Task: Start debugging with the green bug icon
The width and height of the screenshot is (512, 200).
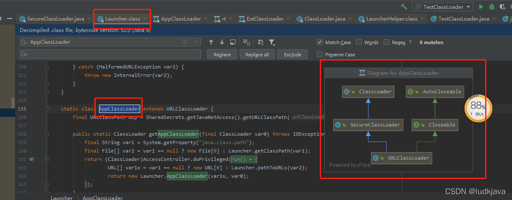Action: [491, 7]
